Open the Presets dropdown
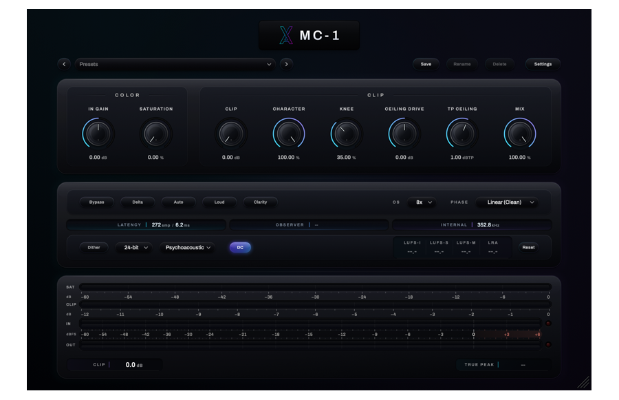Screen dimensions: 619x400 pyautogui.click(x=175, y=64)
